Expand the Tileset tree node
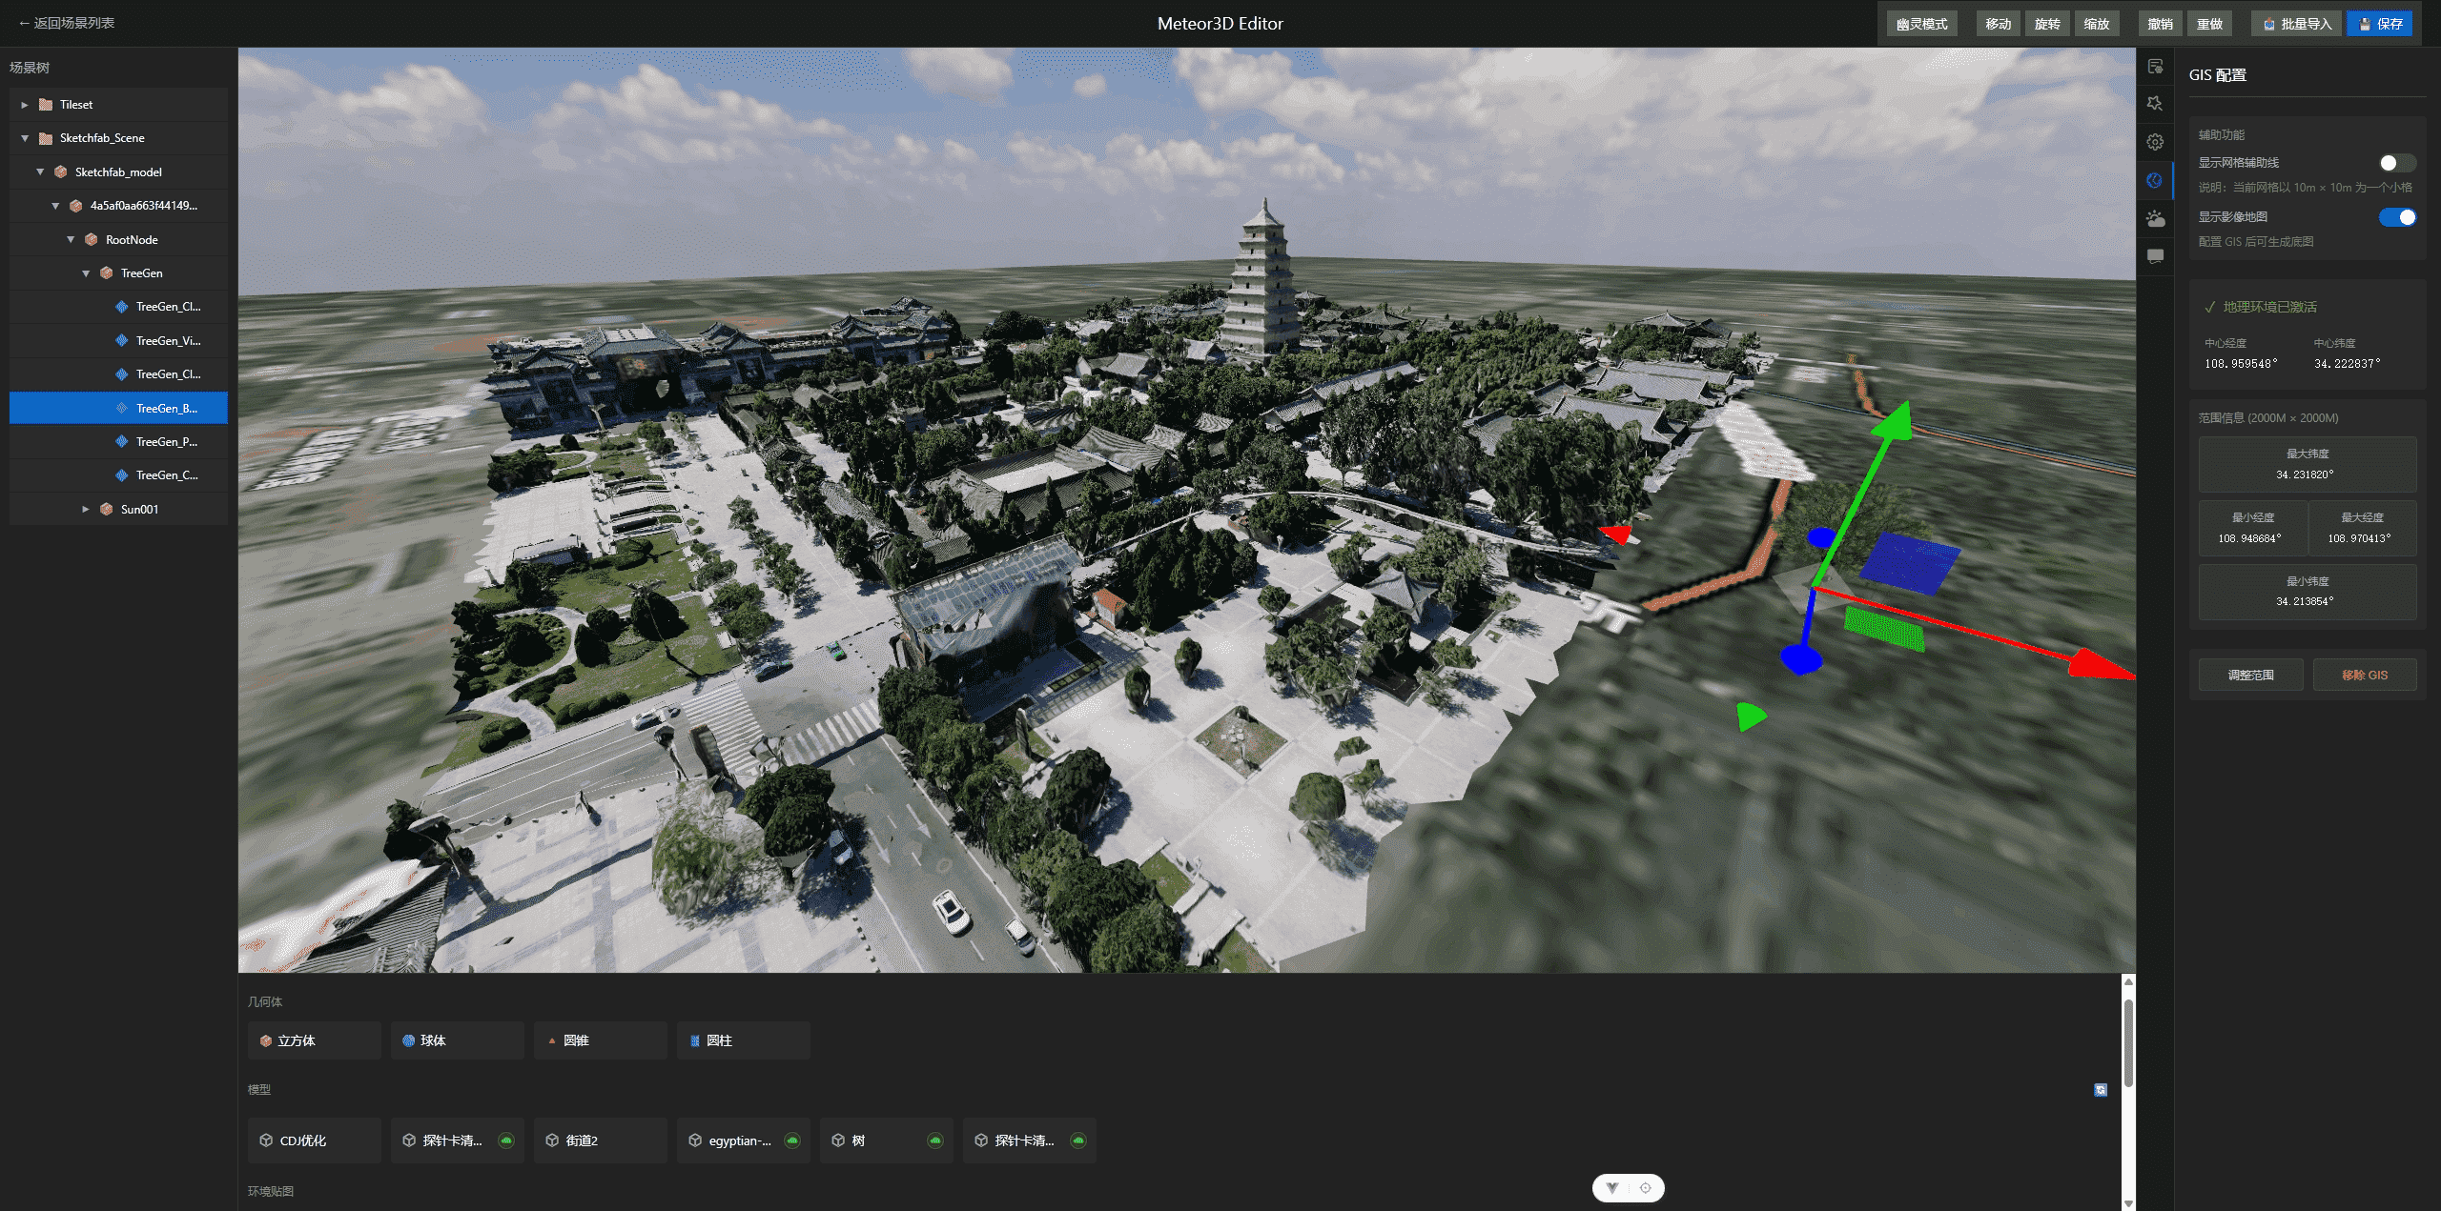 [25, 105]
